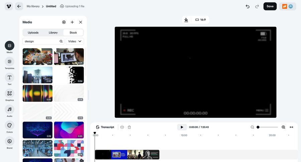Run search with magnifier icon
The image size is (301, 162).
61,41
